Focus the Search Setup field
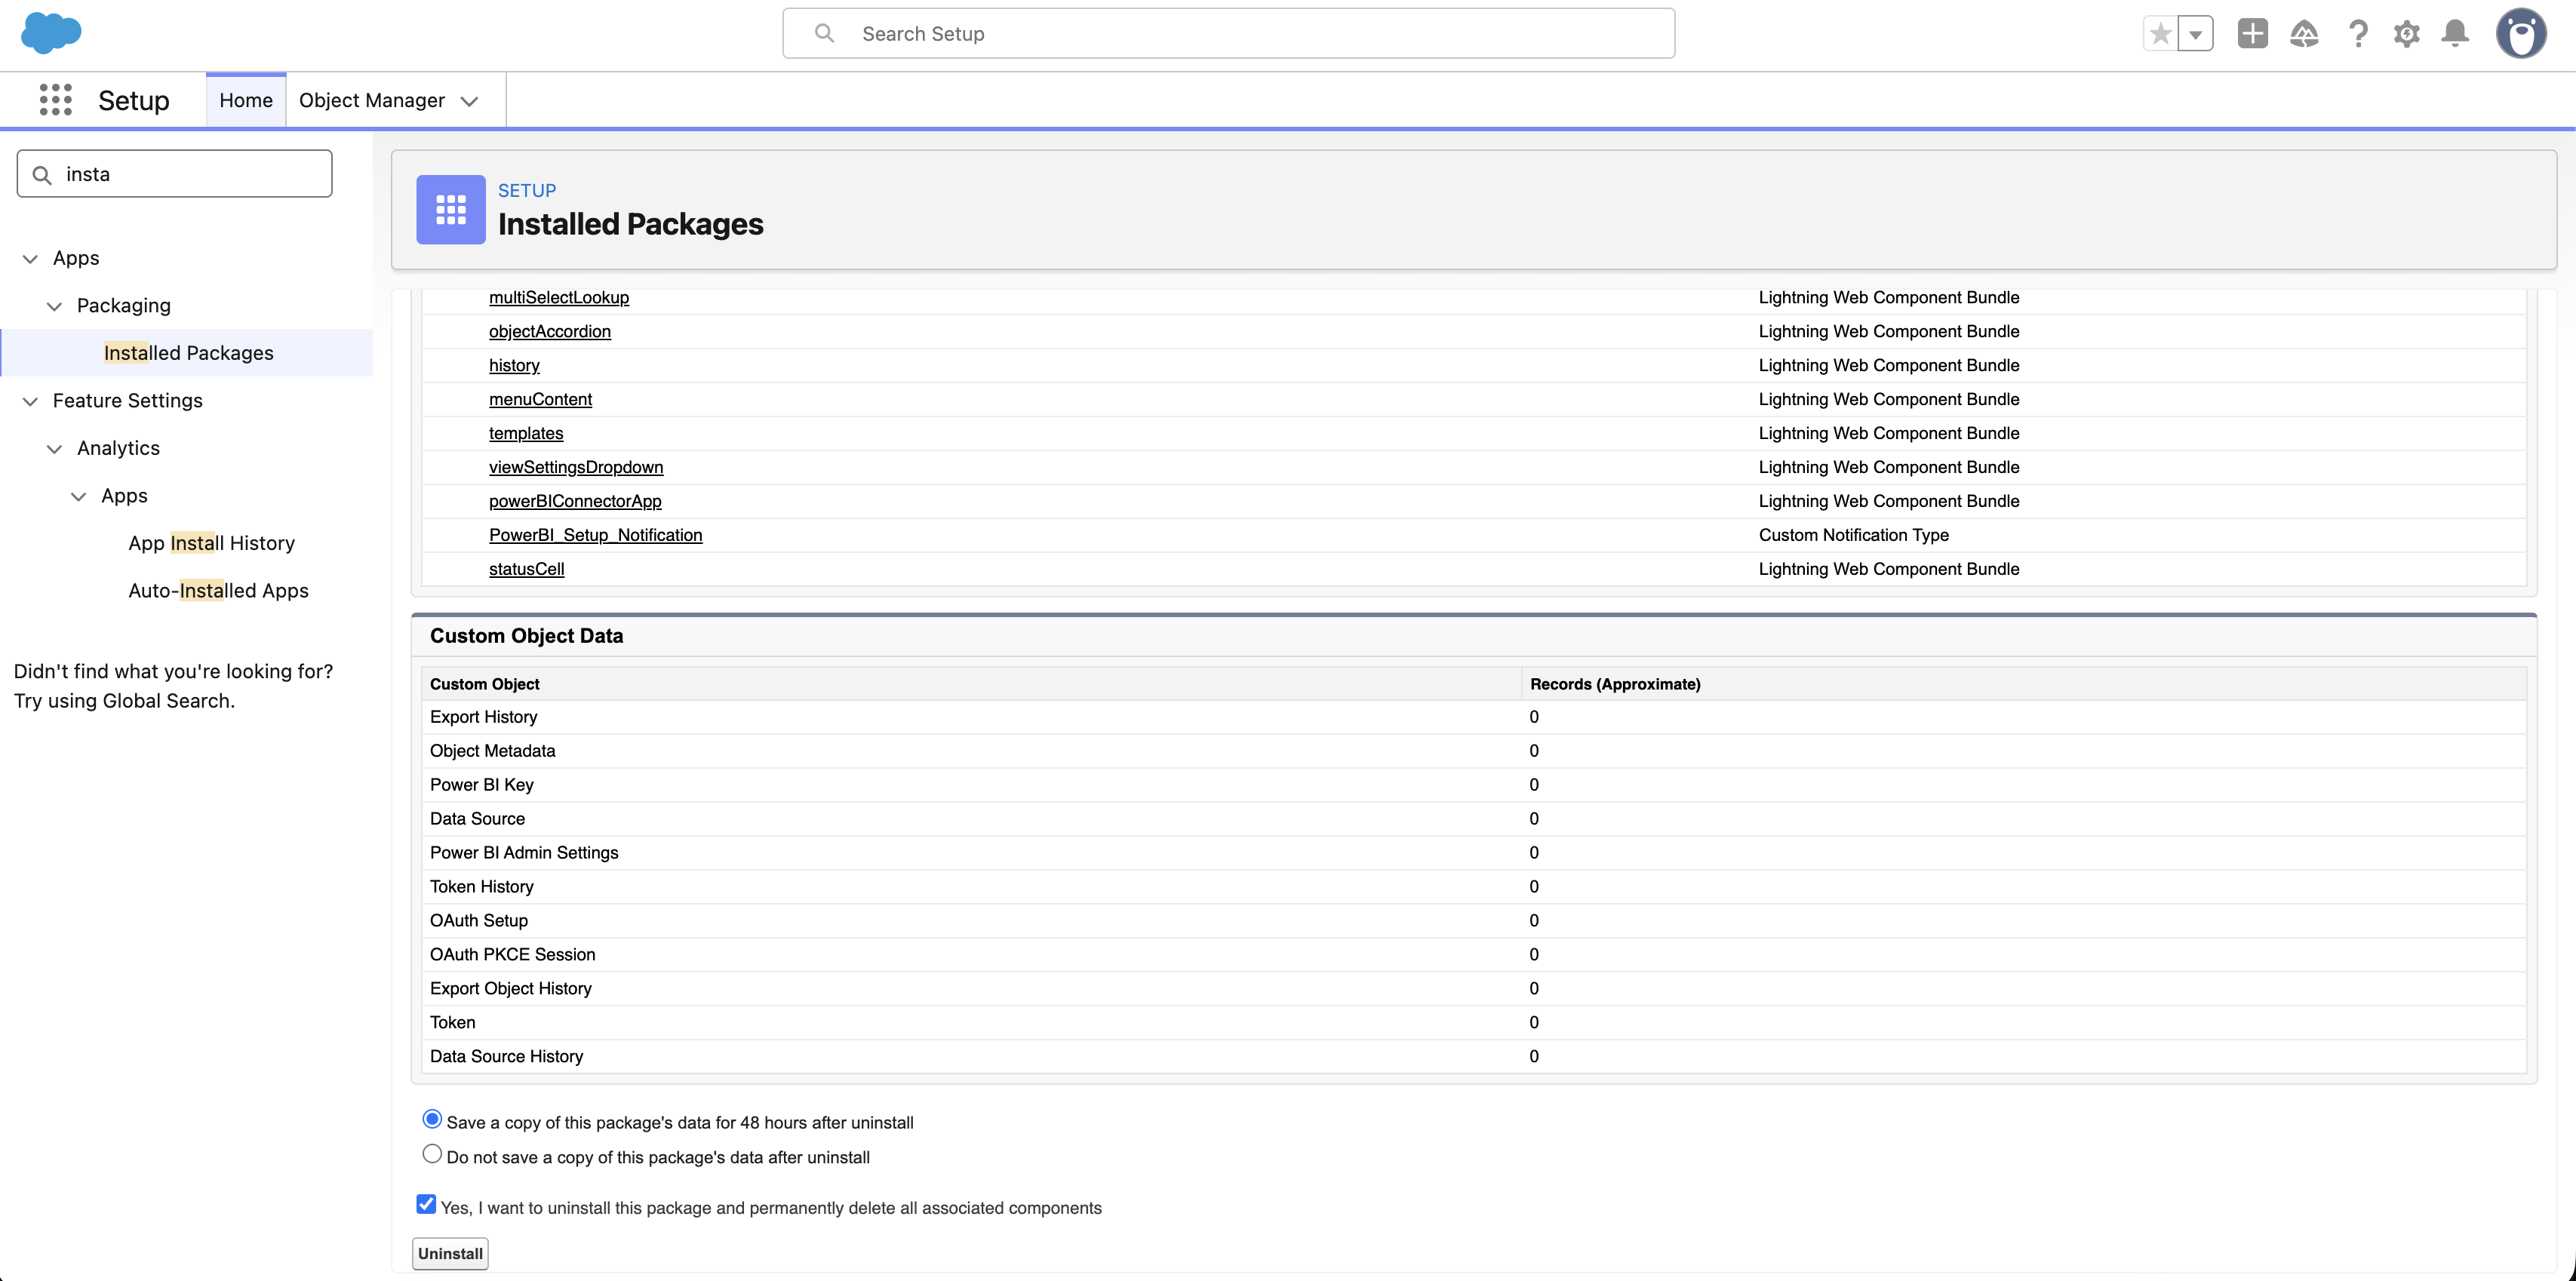The width and height of the screenshot is (2576, 1281). (x=1228, y=34)
